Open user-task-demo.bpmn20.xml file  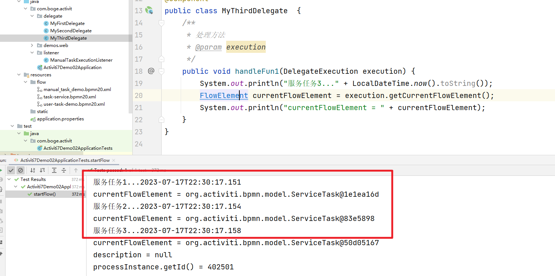[x=74, y=104]
